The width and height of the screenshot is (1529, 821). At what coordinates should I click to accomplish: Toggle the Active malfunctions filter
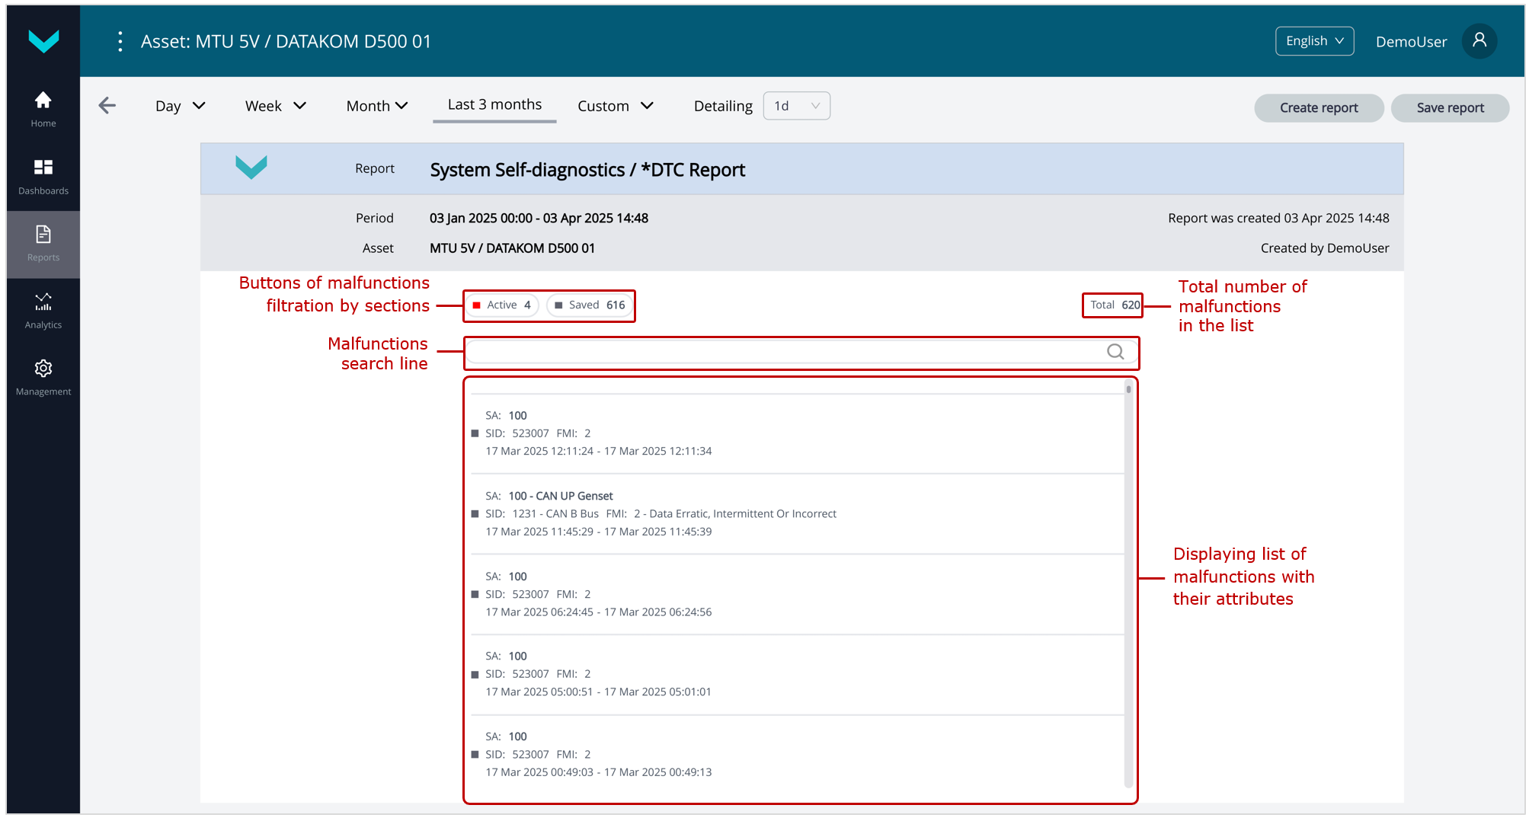(502, 305)
